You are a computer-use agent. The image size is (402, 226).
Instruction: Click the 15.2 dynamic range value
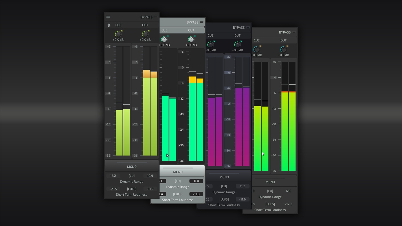[113, 176]
